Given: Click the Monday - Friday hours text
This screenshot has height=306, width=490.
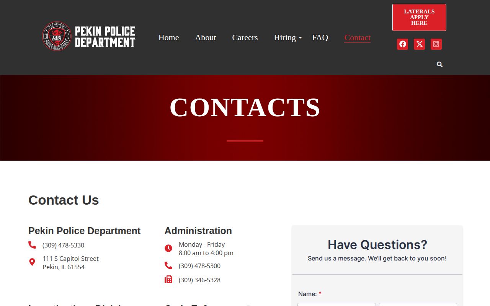Looking at the screenshot, I should 206,249.
